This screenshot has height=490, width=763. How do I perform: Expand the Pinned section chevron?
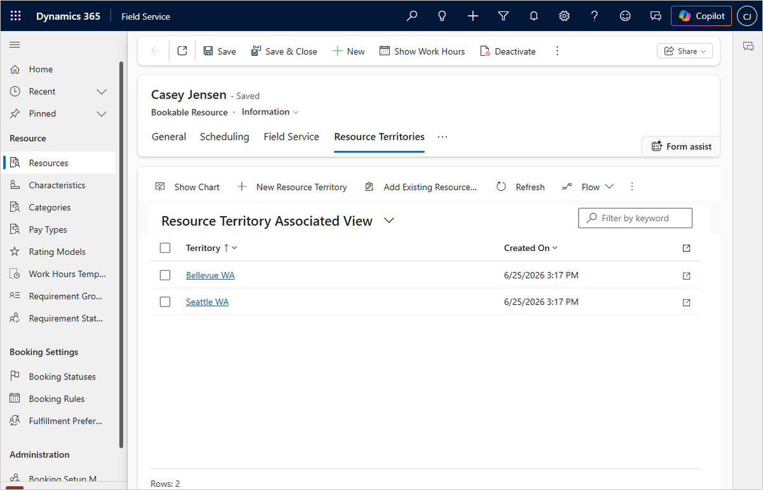102,114
